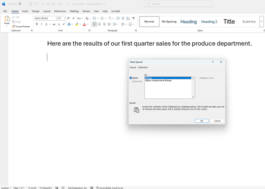
Task: Check the Display as icon checkbox
Action: point(198,78)
